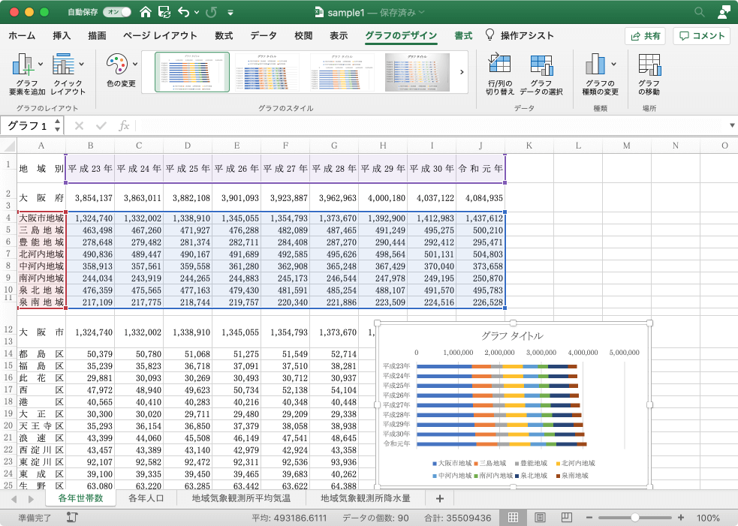Toggle the 自動保存 switch
The width and height of the screenshot is (738, 526).
point(118,13)
